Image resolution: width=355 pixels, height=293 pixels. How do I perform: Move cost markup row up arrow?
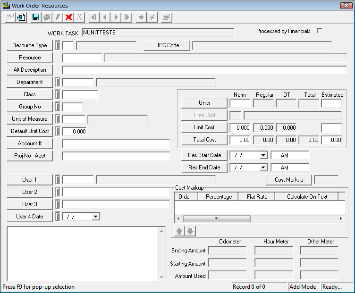[180, 231]
